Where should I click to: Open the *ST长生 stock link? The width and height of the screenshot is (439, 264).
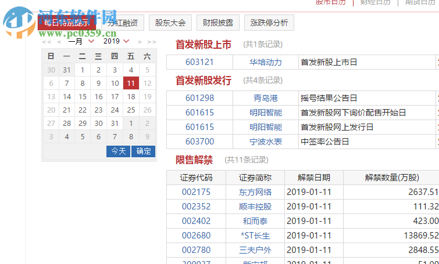(255, 236)
